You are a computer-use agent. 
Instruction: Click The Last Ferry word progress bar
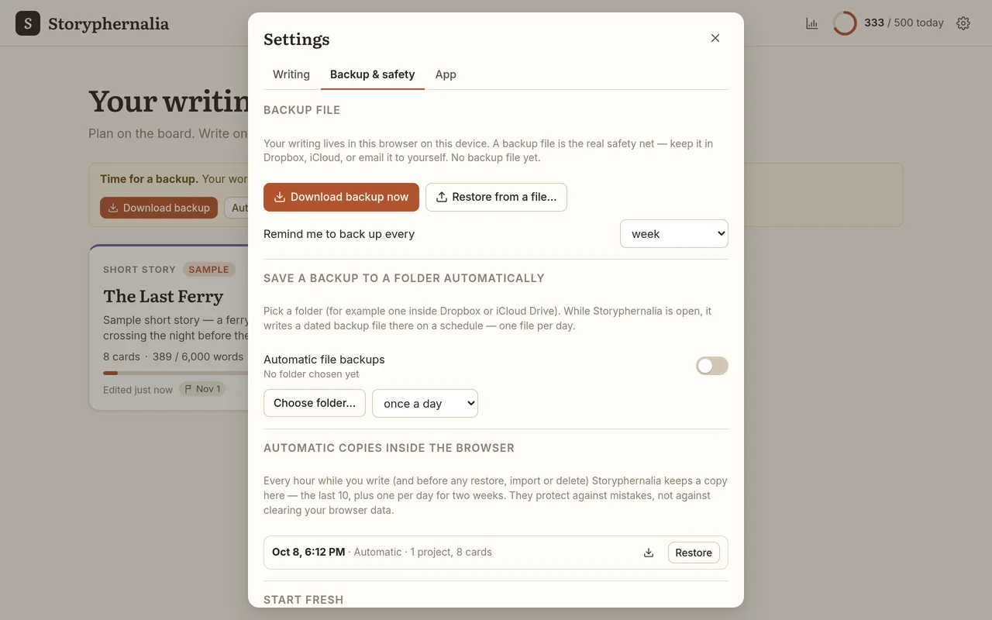175,373
